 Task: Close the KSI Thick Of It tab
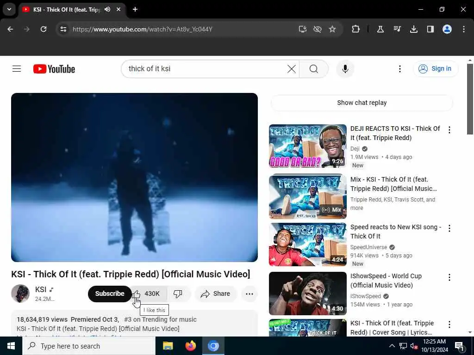(118, 9)
